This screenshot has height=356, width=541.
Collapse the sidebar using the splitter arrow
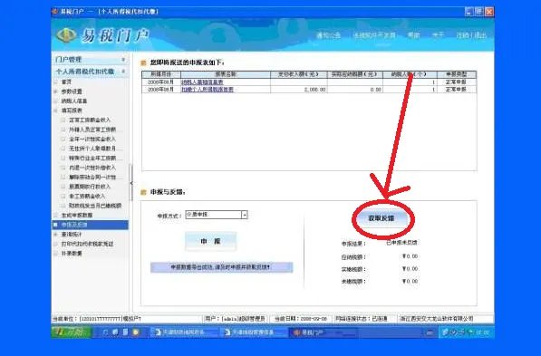point(131,183)
